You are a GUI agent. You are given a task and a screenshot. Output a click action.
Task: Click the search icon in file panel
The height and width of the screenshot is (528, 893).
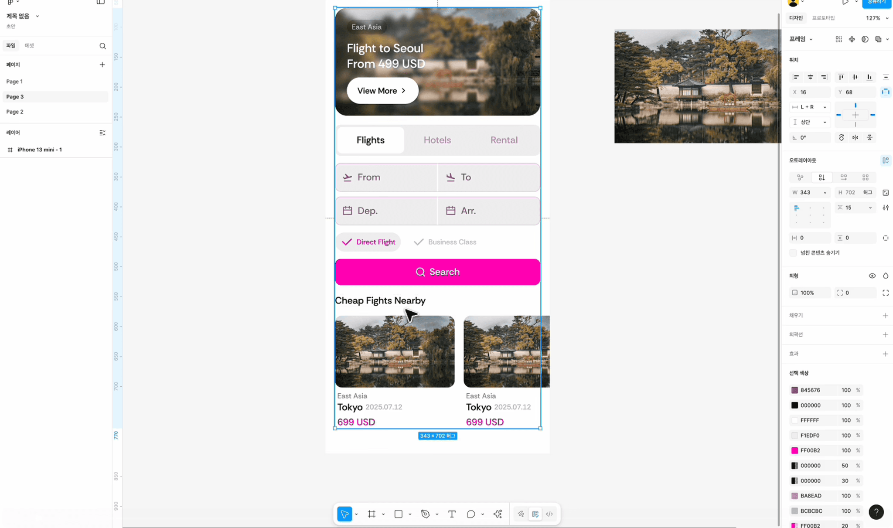click(102, 46)
